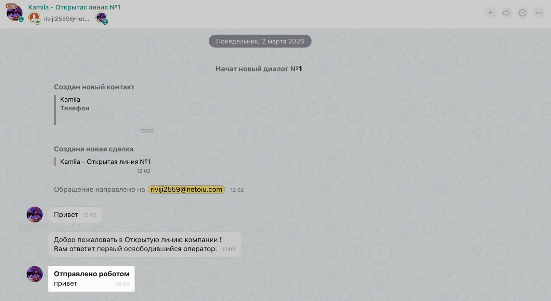
Task: Click the "Начат новый диалог №1" notice
Action: coord(259,69)
